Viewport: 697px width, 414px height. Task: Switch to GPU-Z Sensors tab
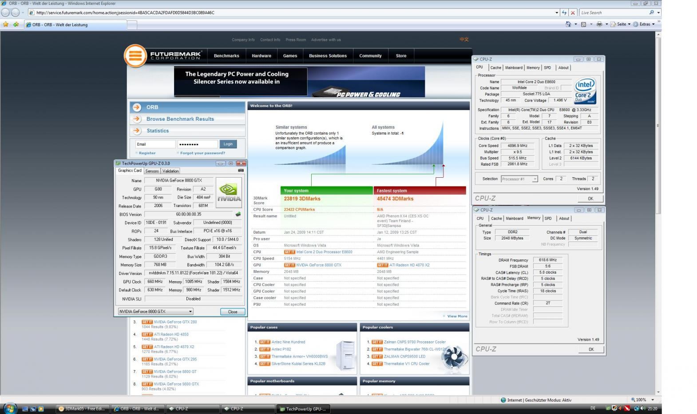click(x=152, y=171)
